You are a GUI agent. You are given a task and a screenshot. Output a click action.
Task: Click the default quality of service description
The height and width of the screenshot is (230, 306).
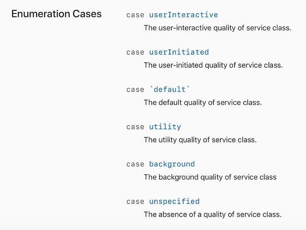pos(203,102)
